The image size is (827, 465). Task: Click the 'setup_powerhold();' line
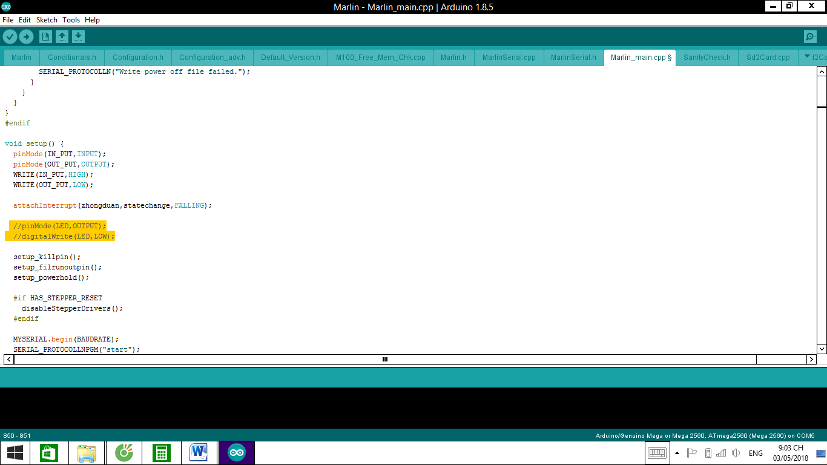click(51, 277)
